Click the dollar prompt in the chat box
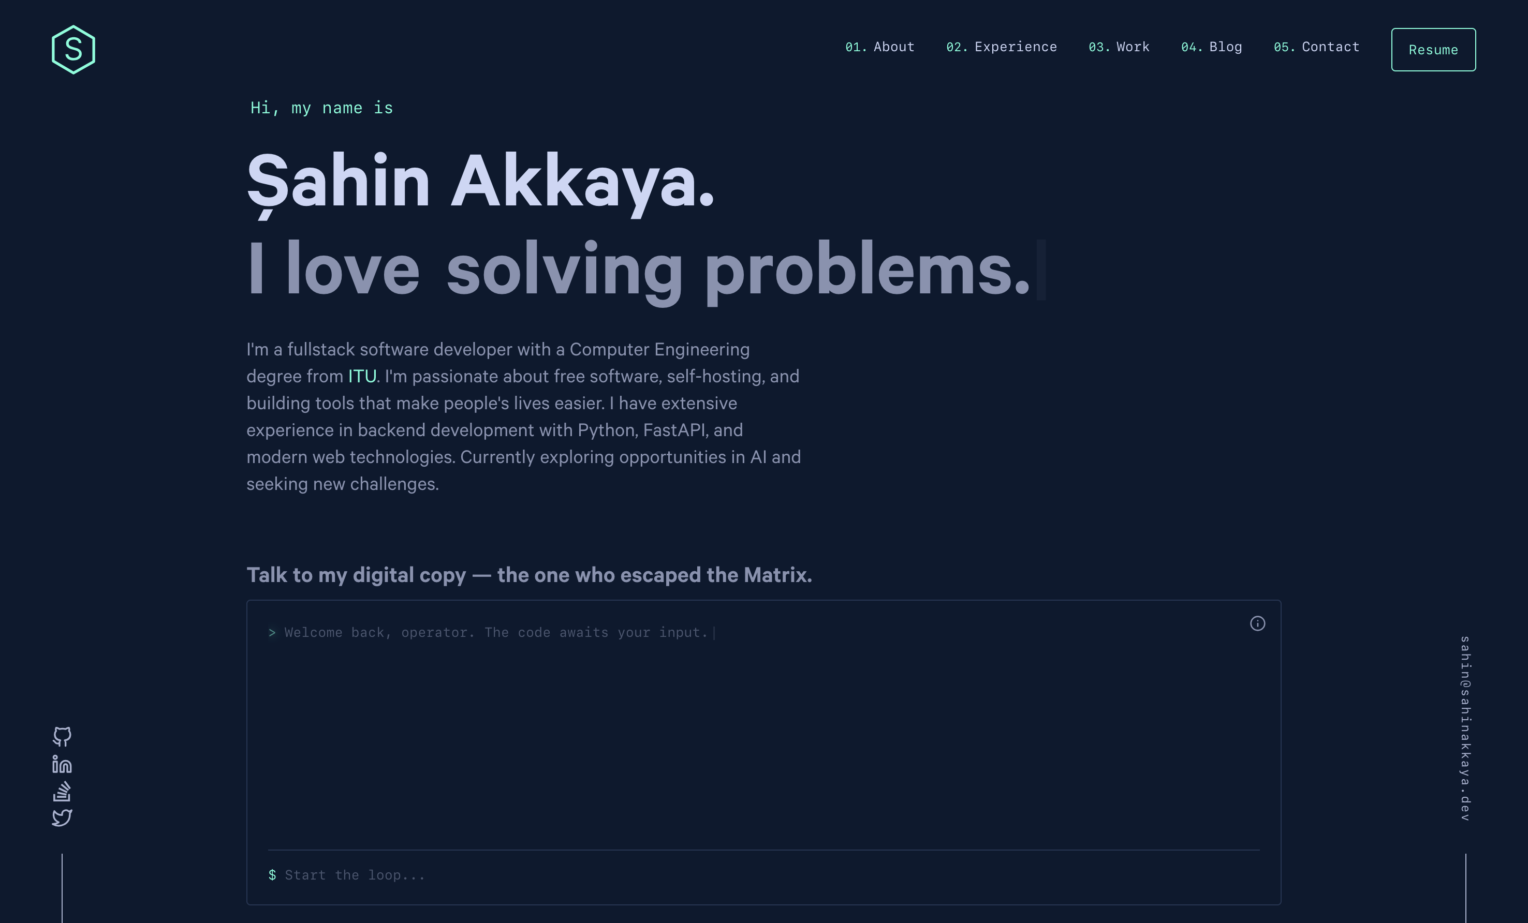1528x923 pixels. pos(273,875)
